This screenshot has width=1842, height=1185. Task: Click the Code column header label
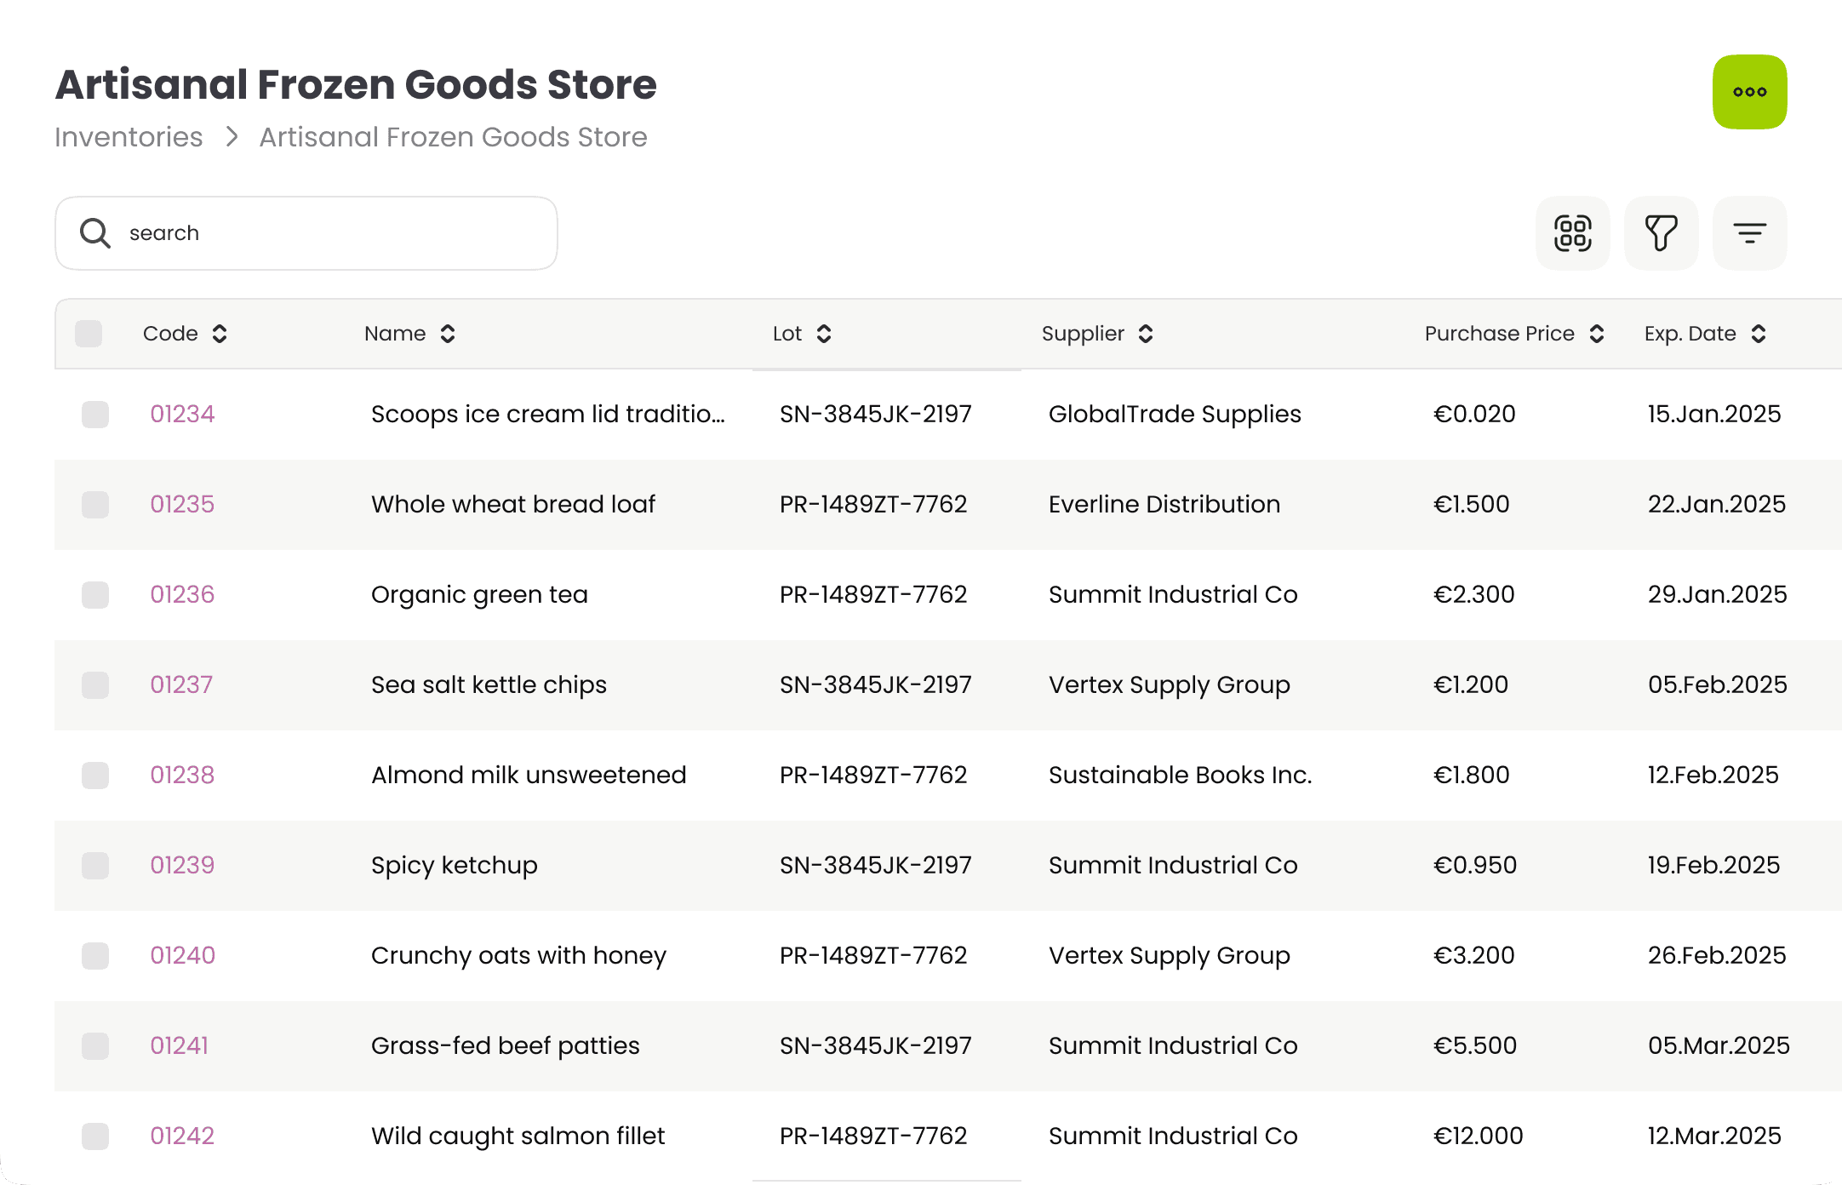(170, 334)
